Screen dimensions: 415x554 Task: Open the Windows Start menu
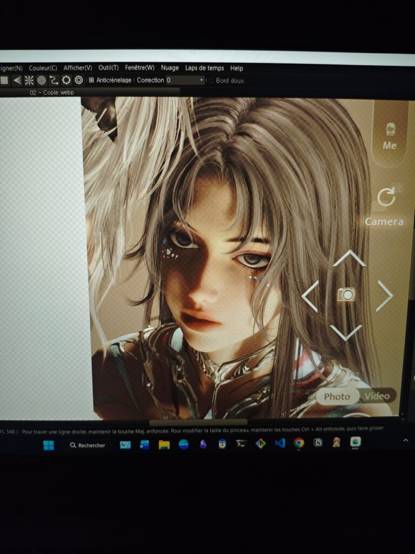[x=49, y=445]
